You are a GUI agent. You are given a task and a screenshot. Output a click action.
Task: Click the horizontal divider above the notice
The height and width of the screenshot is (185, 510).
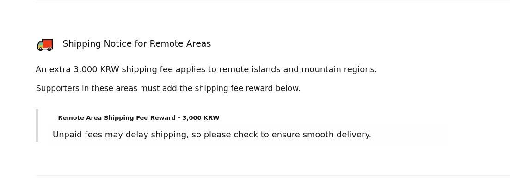[x=273, y=3]
